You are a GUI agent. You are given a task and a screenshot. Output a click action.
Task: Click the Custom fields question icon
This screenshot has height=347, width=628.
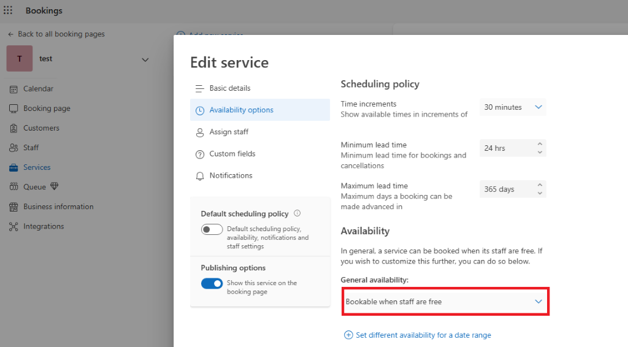click(199, 154)
